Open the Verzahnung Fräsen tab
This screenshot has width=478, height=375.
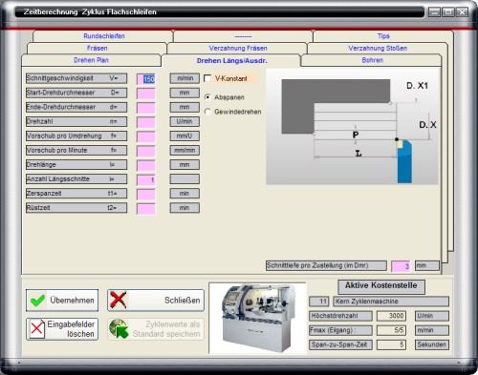[238, 48]
